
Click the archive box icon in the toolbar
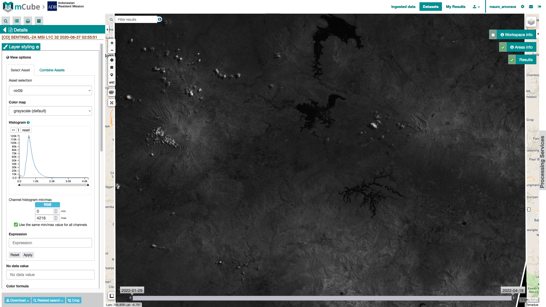(39, 21)
